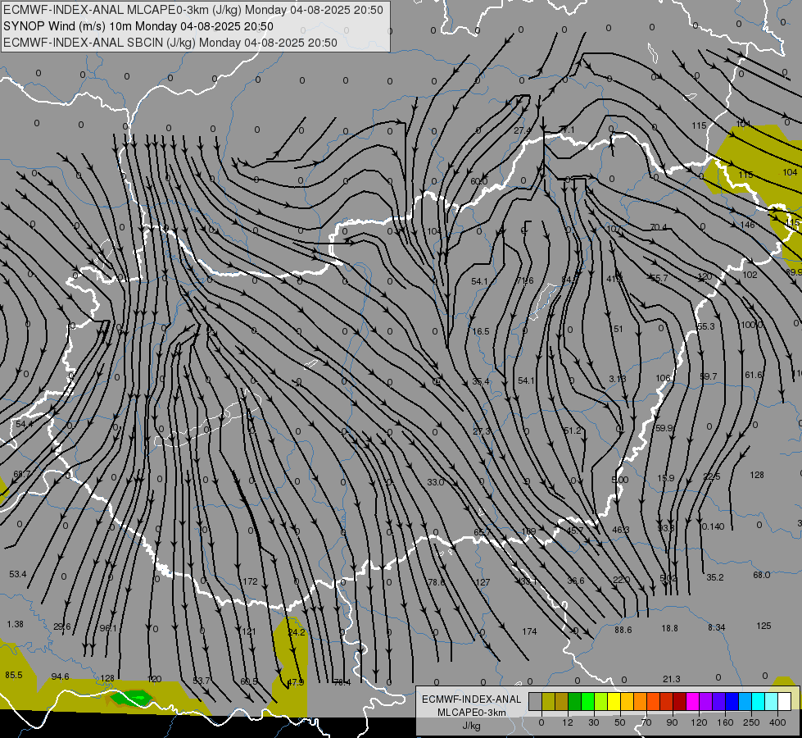This screenshot has height=738, width=802.
Task: Click the dark red legend swatch
Action: pos(679,701)
